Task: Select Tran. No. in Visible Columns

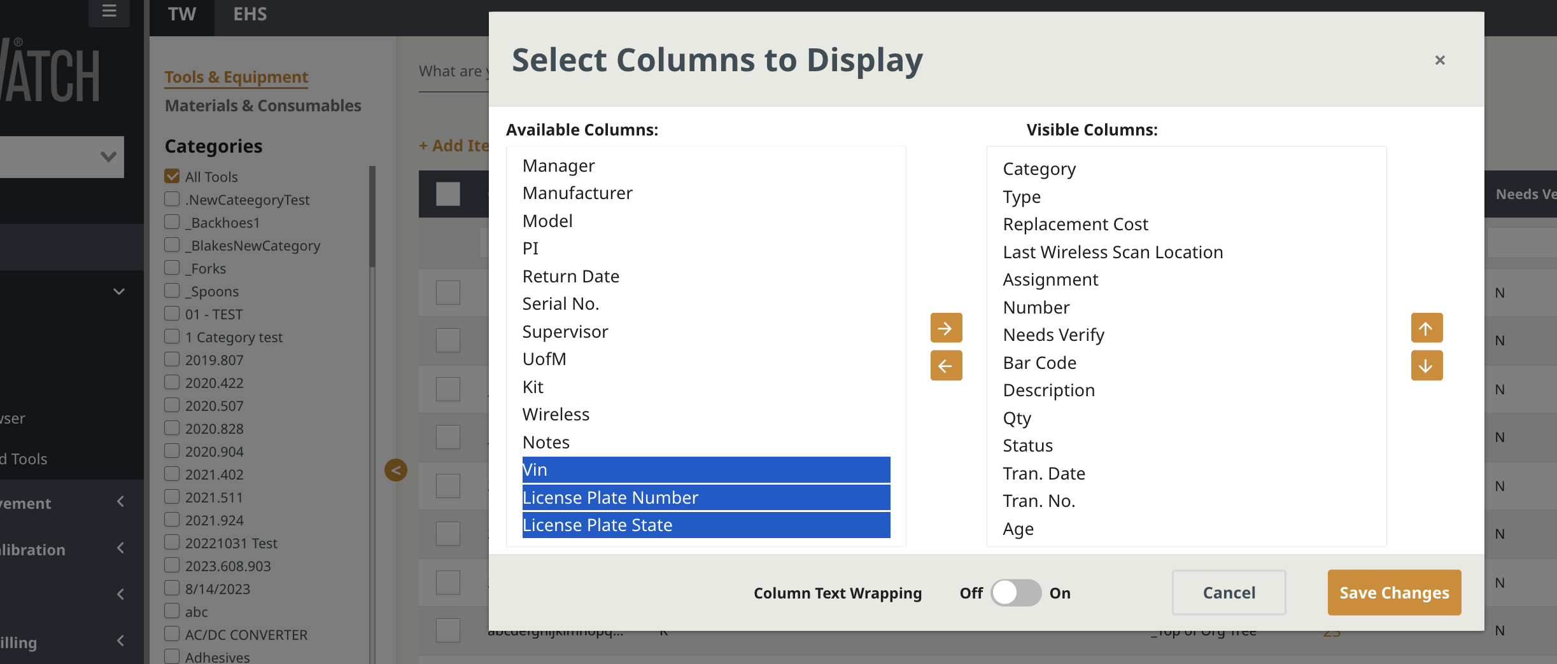Action: (1187, 501)
